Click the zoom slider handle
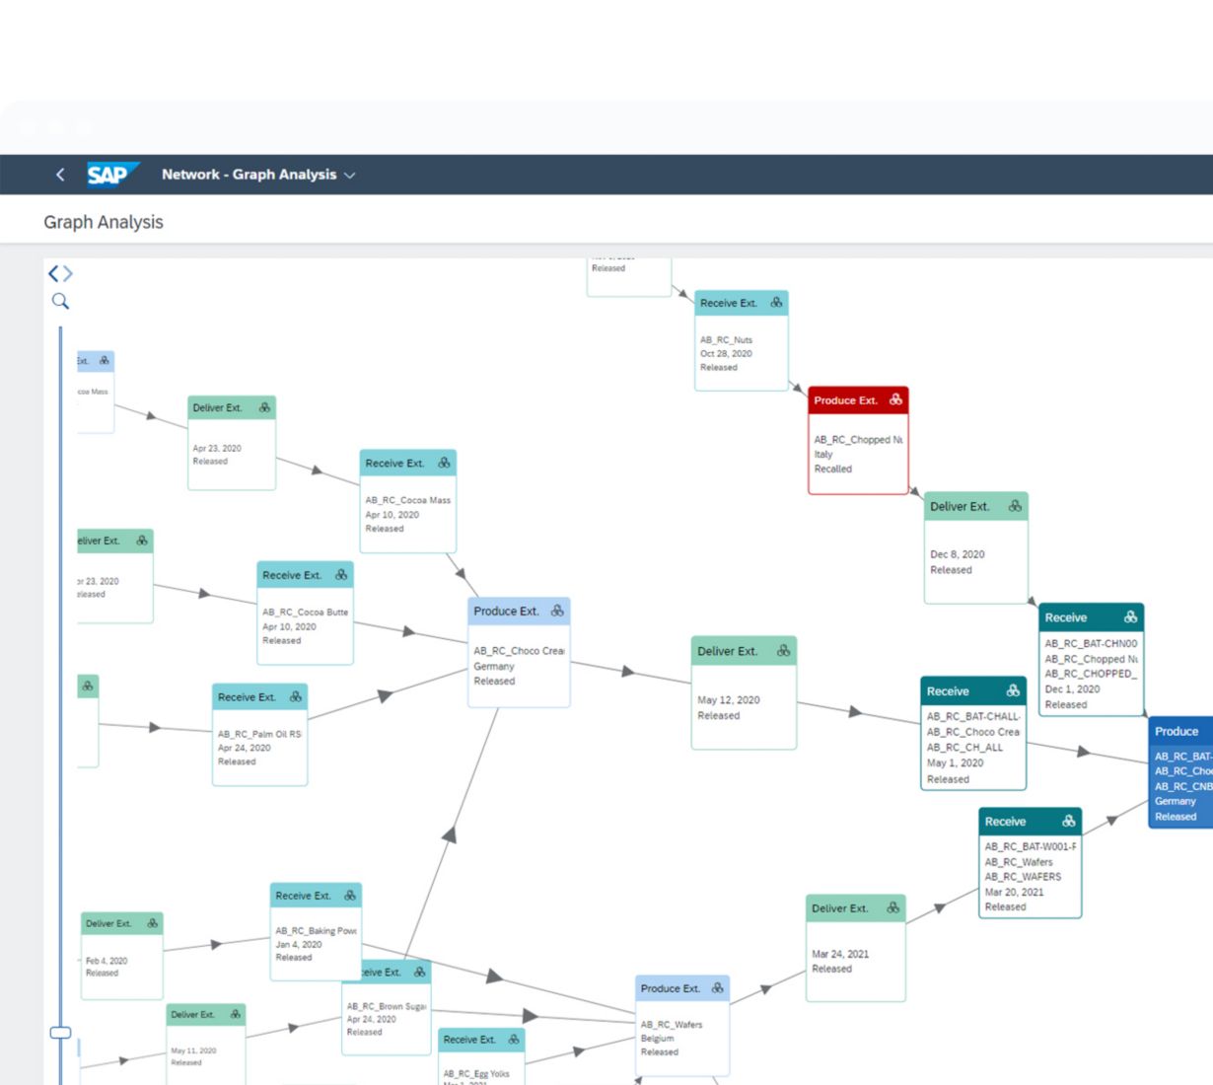 (60, 1032)
